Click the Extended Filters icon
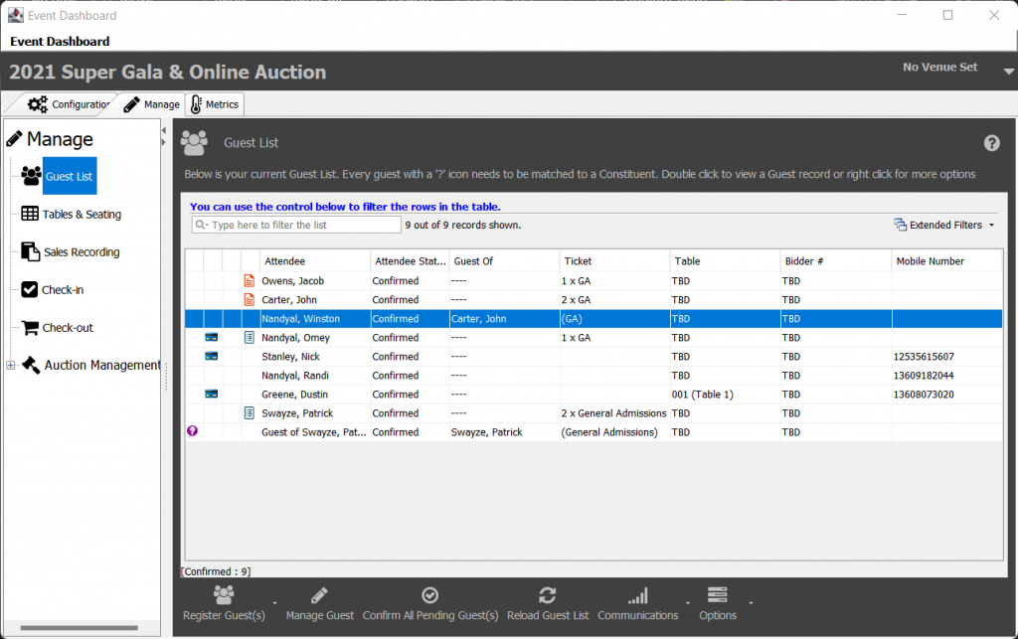The image size is (1018, 639). click(x=901, y=225)
